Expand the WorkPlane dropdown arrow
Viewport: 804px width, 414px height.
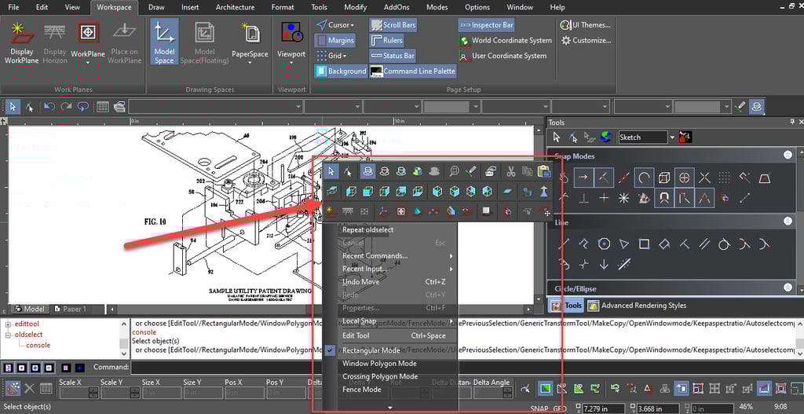[x=88, y=63]
